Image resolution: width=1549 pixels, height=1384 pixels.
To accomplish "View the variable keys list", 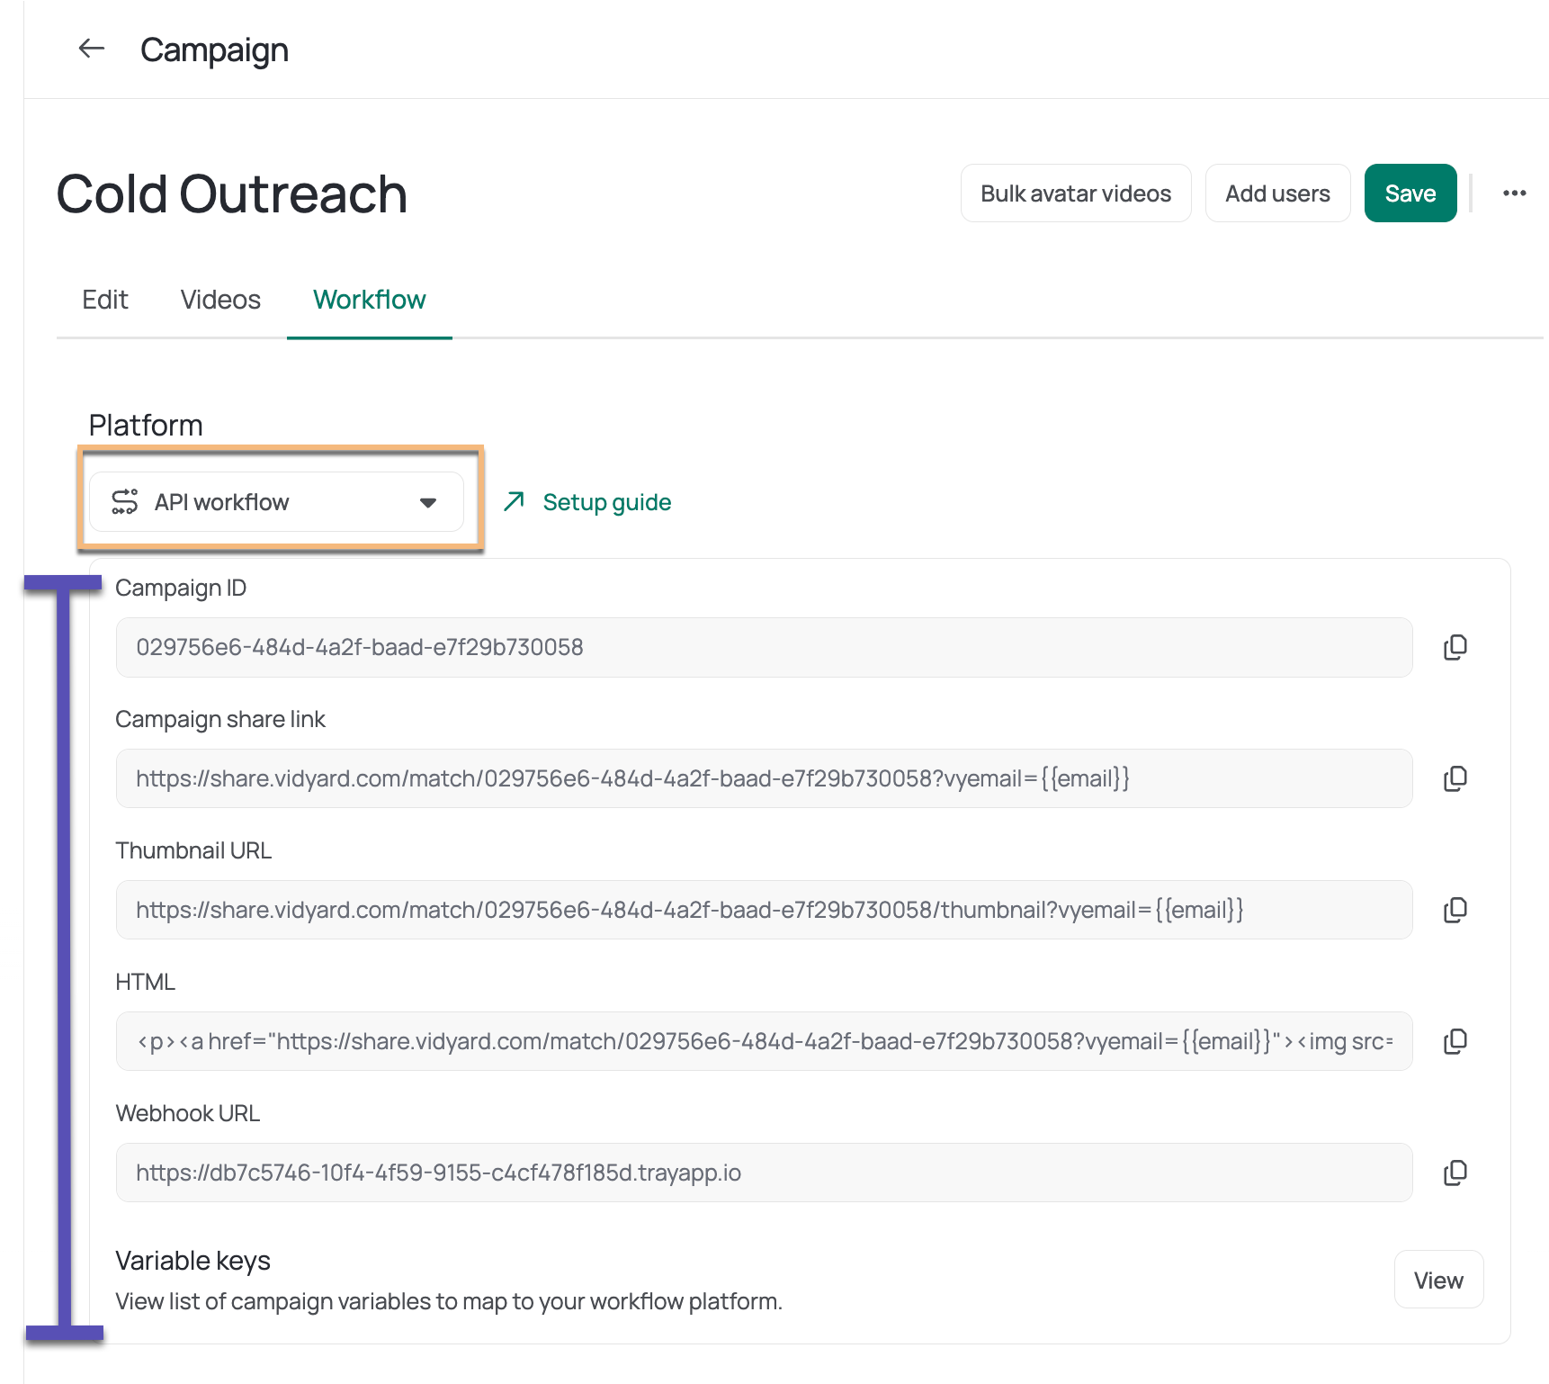I will pyautogui.click(x=1438, y=1280).
